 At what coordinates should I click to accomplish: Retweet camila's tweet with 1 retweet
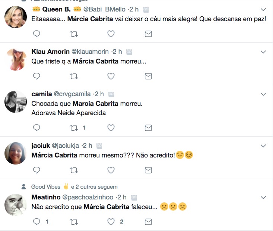(74, 128)
